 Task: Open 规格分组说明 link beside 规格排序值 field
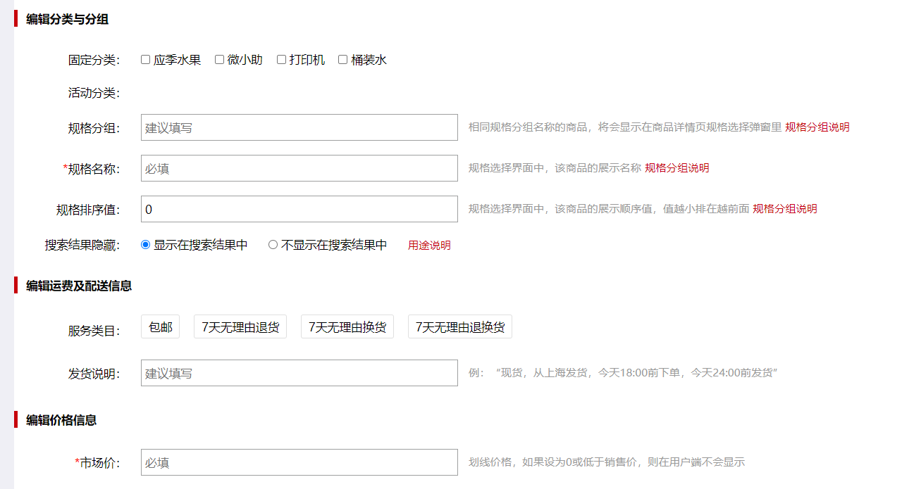pyautogui.click(x=785, y=209)
